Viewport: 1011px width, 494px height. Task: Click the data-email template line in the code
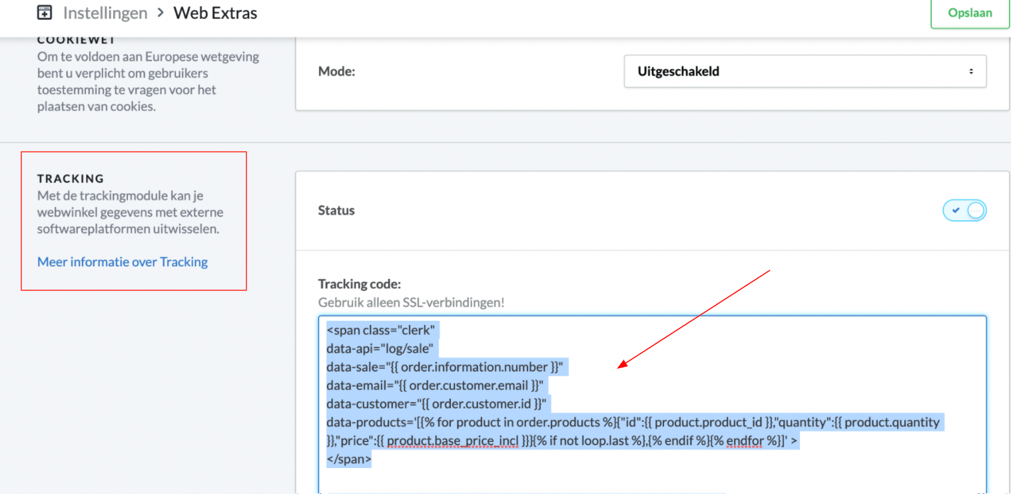436,385
